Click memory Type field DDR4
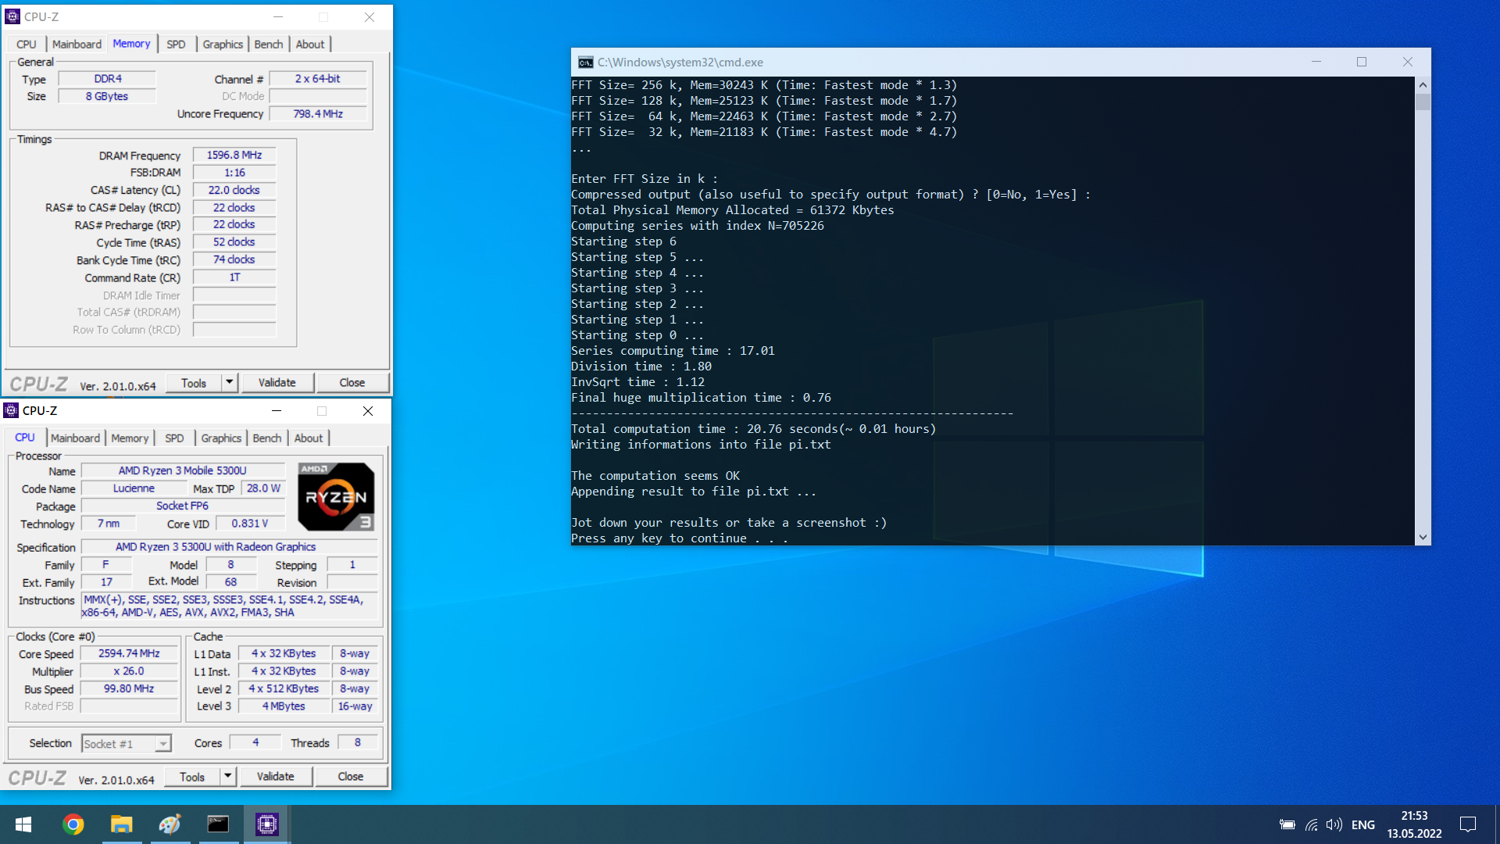Viewport: 1500px width, 844px height. pos(108,79)
